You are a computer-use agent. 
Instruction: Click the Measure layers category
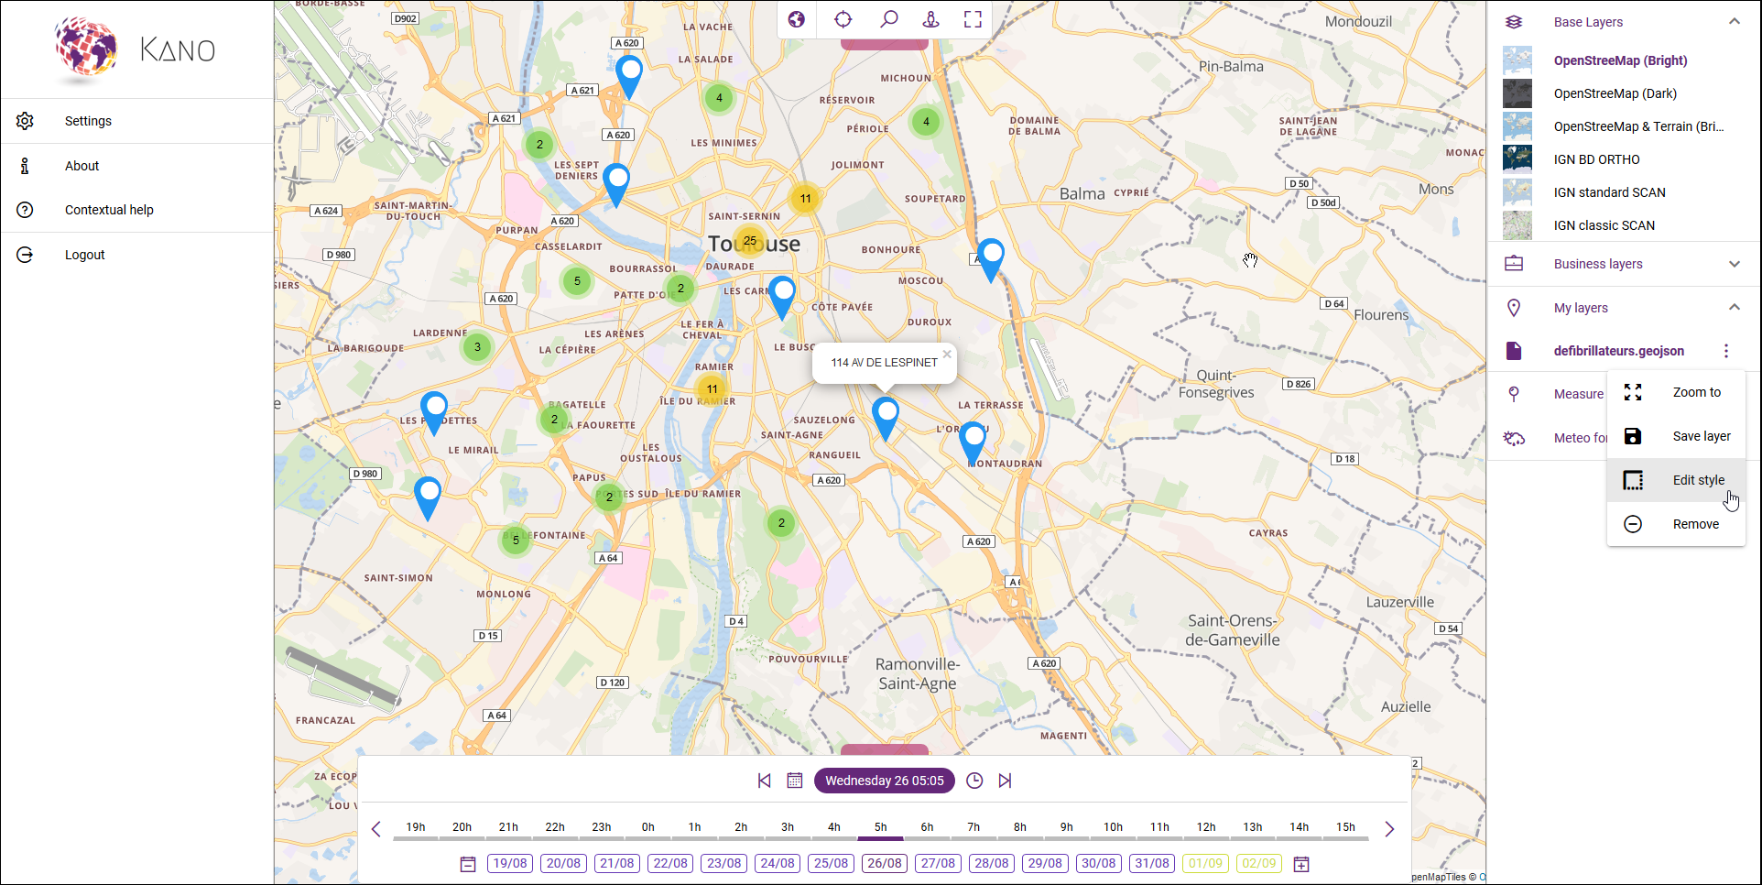point(1579,394)
